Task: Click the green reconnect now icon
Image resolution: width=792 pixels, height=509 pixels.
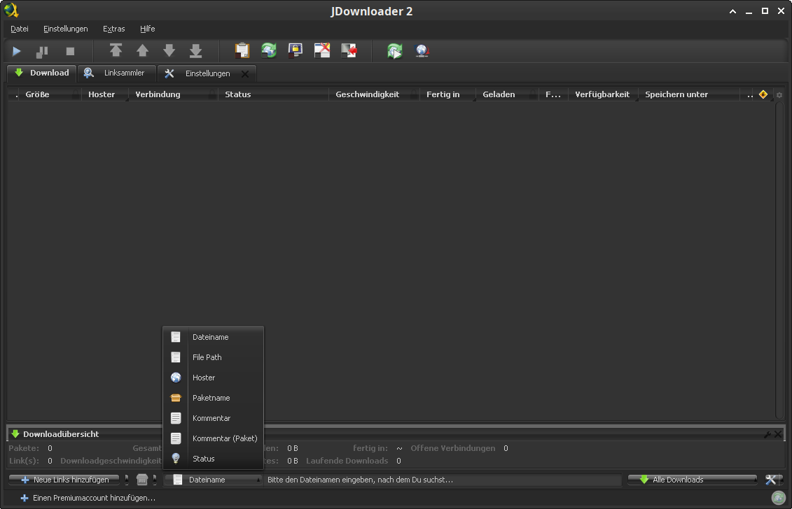Action: click(395, 50)
